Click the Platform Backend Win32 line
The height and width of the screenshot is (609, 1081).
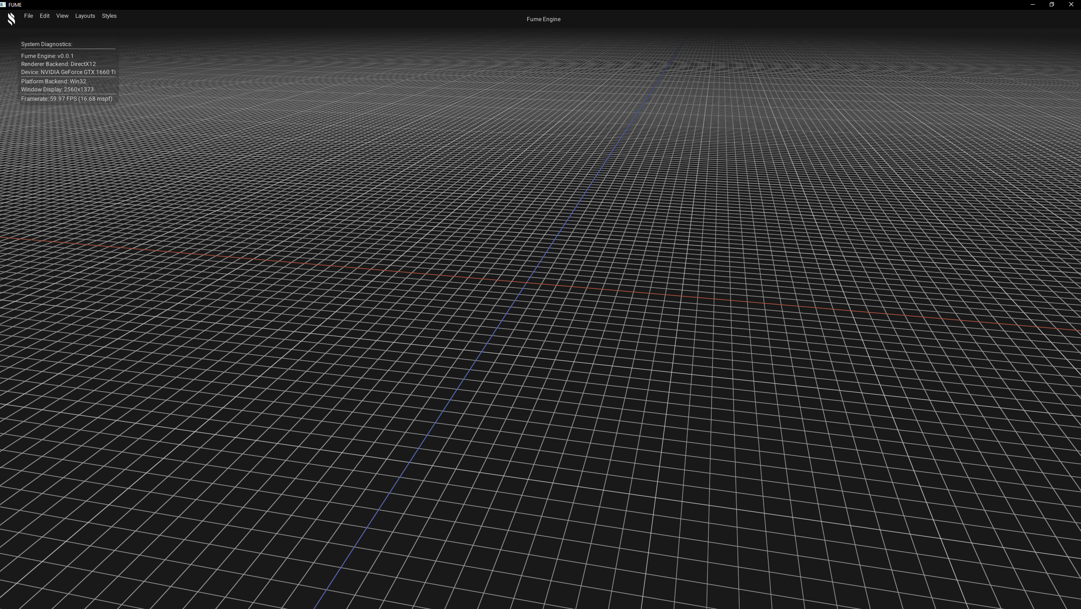pos(53,81)
